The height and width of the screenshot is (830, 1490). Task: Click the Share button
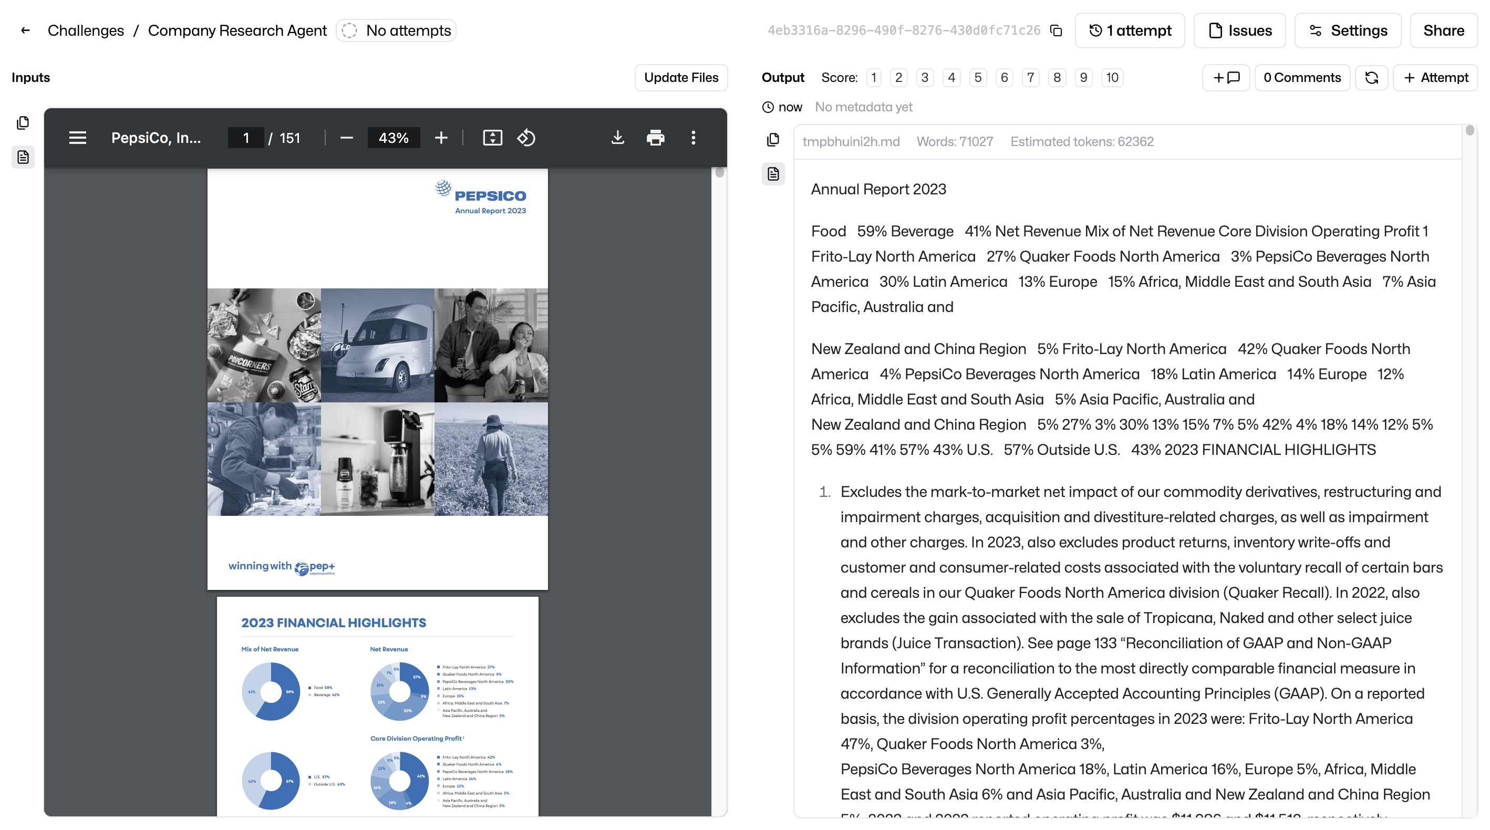coord(1444,29)
